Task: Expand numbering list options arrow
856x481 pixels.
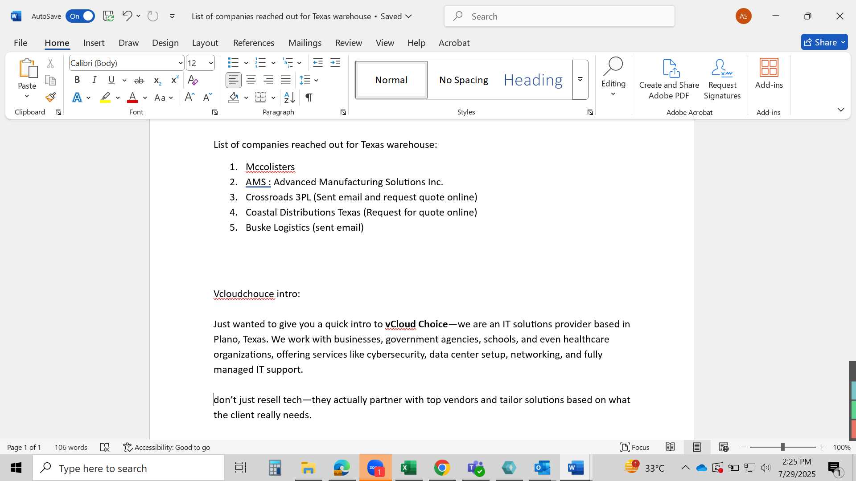Action: [x=273, y=63]
